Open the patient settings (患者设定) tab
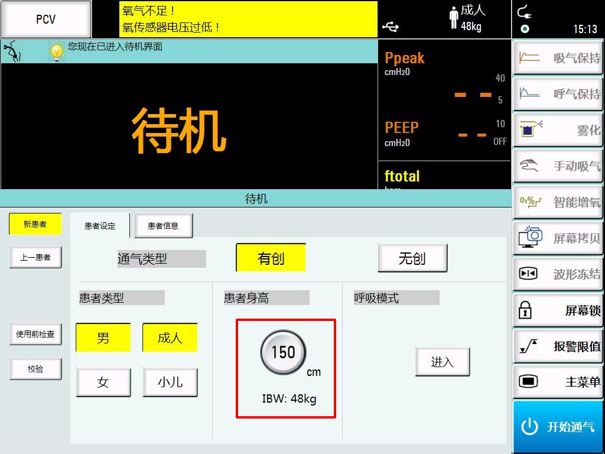605x454 pixels. [x=100, y=225]
